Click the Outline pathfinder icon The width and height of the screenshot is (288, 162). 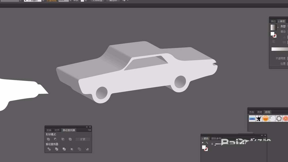(x=79, y=149)
